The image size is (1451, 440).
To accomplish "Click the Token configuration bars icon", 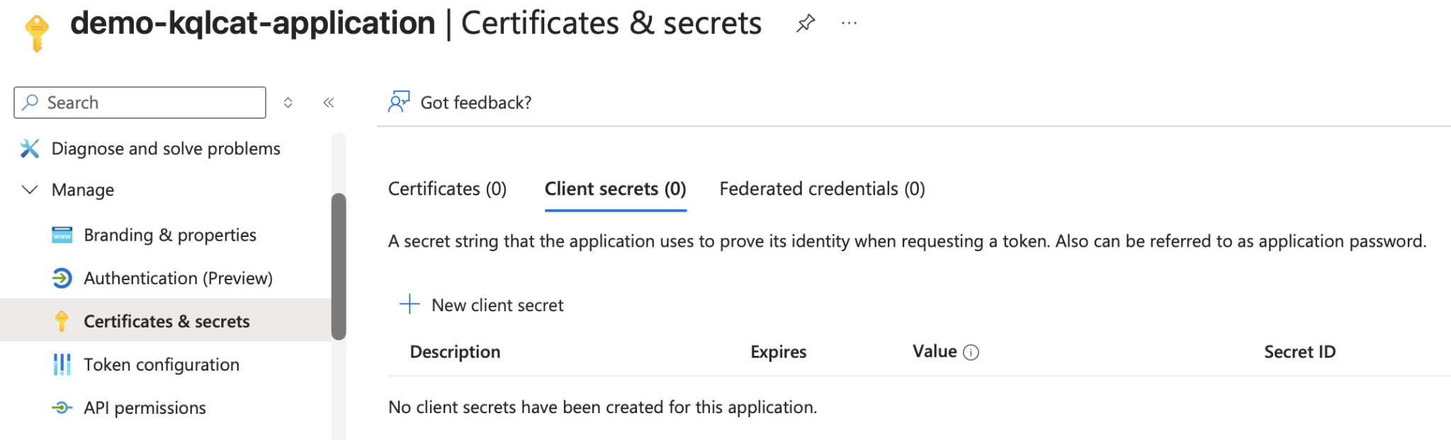I will [62, 364].
